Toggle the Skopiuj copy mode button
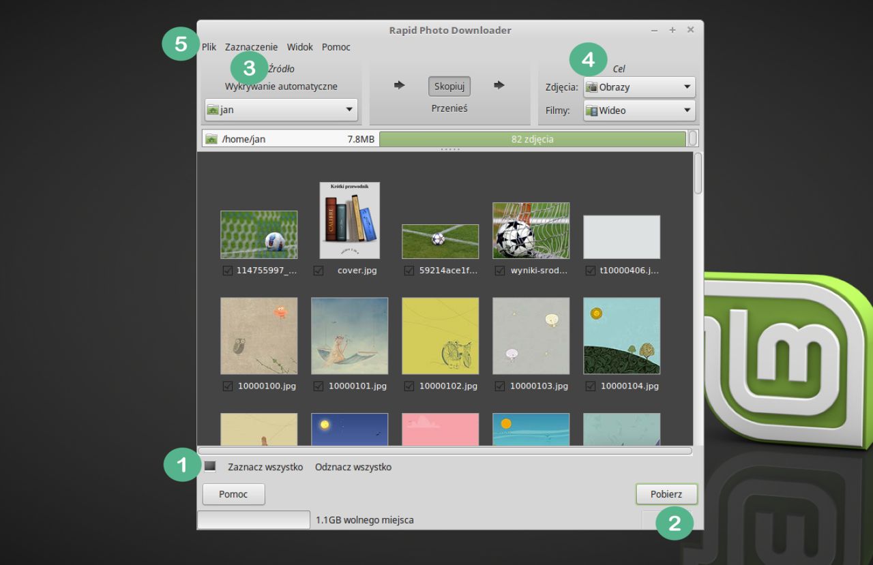 tap(449, 87)
